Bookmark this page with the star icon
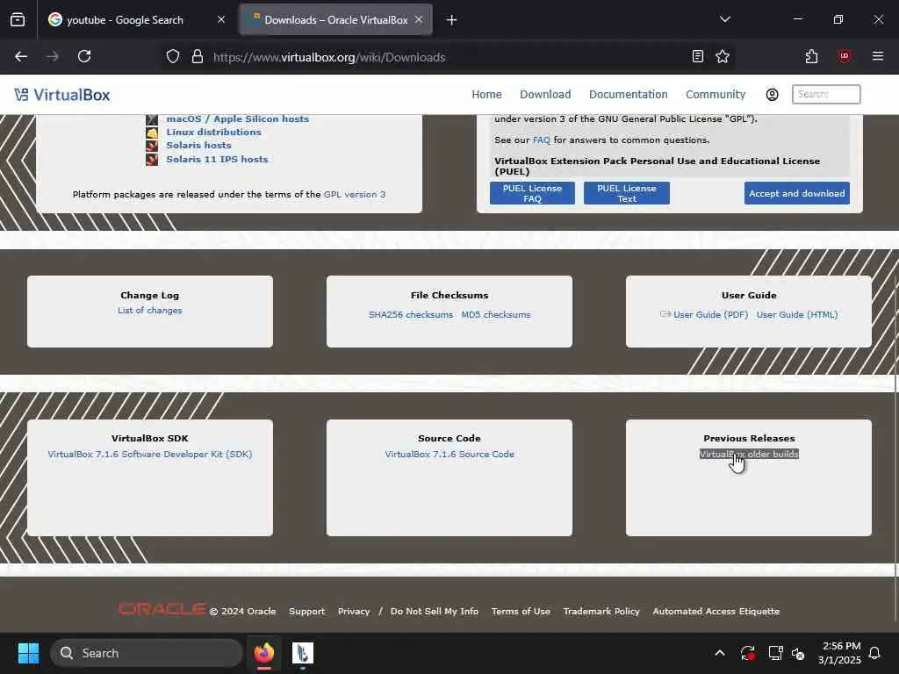 (x=723, y=56)
